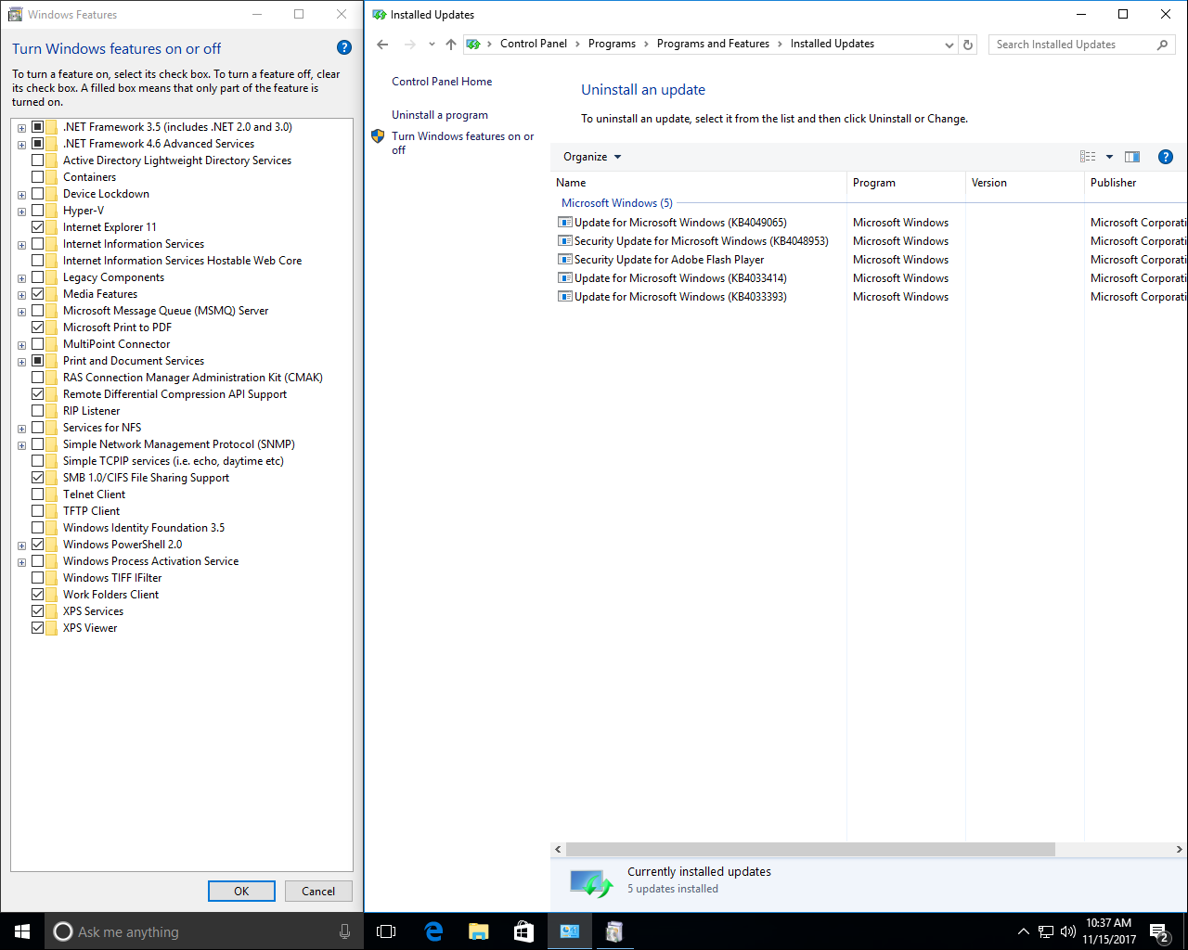1188x950 pixels.
Task: Open the Organize dropdown menu
Action: click(592, 157)
